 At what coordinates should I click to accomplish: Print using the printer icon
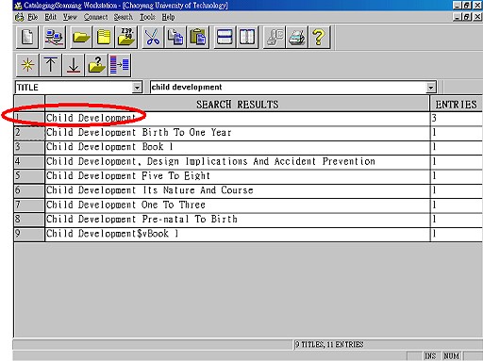(x=296, y=38)
